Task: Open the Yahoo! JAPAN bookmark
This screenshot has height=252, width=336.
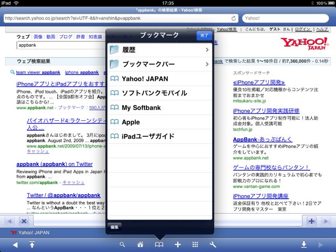Action: click(160, 79)
